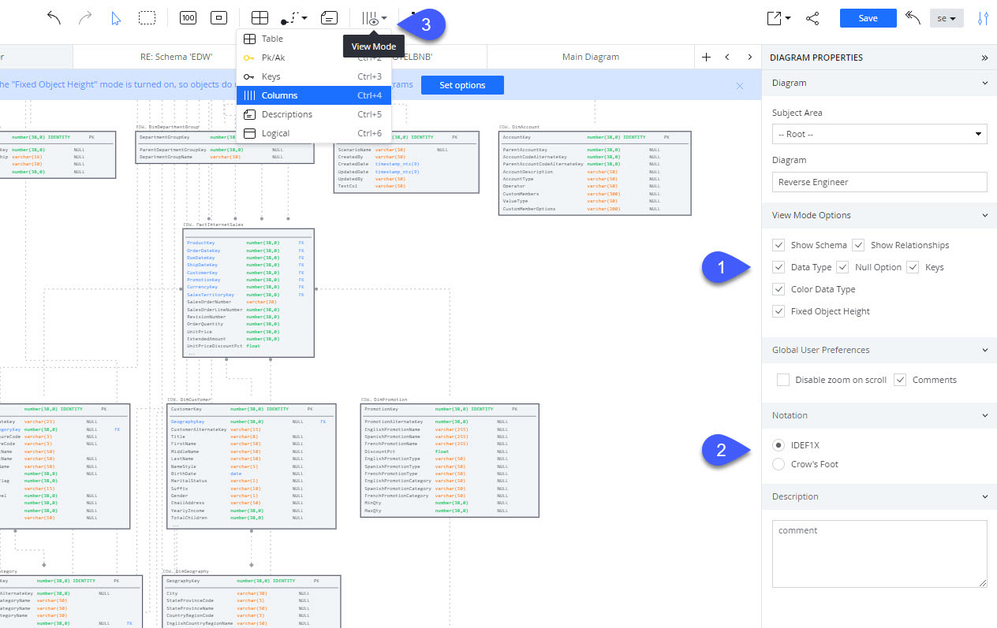This screenshot has width=997, height=628.
Task: Toggle the Color Data Type checkbox
Action: tap(779, 289)
